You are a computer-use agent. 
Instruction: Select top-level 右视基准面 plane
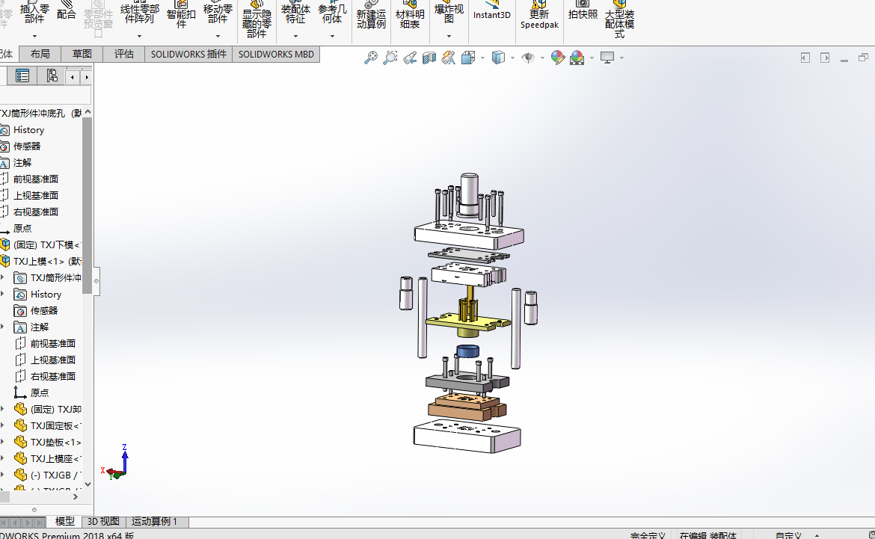(x=36, y=212)
